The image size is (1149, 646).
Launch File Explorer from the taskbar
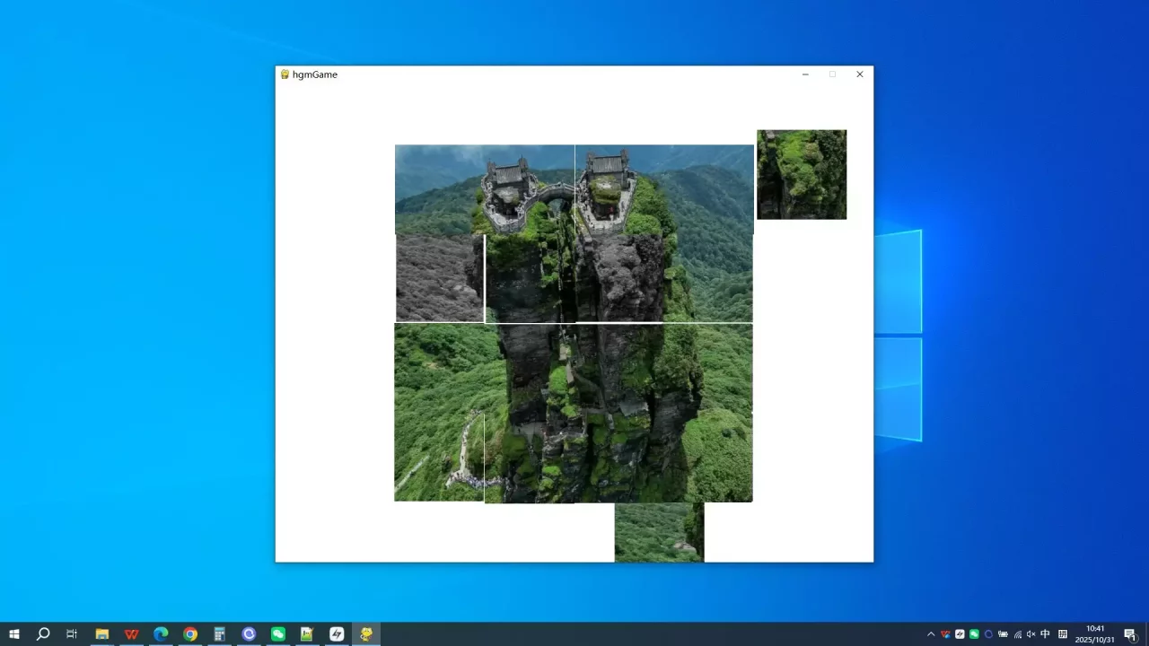pyautogui.click(x=102, y=634)
